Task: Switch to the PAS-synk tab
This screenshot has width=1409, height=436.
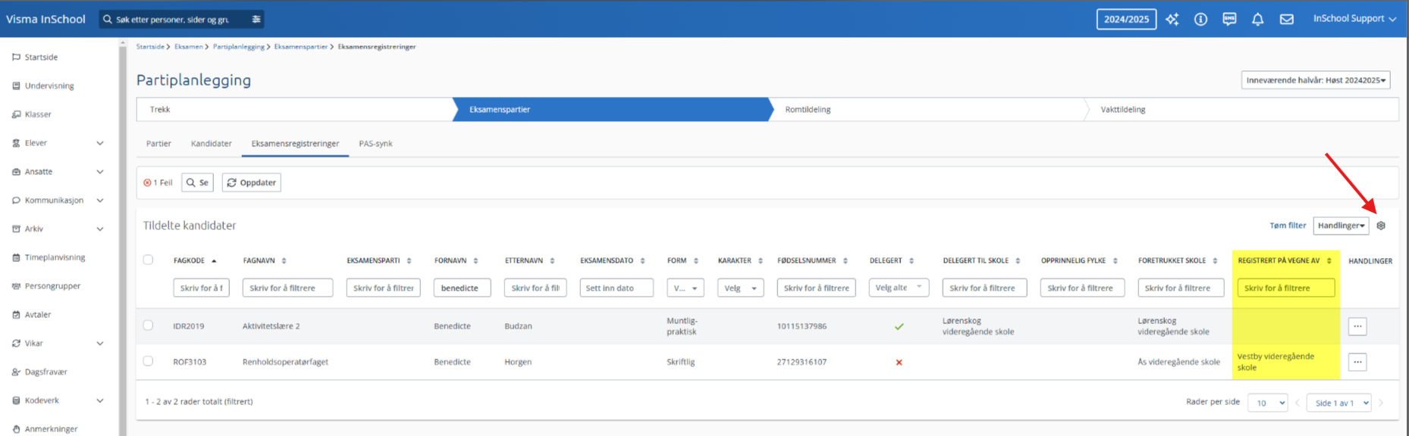Action: [375, 144]
